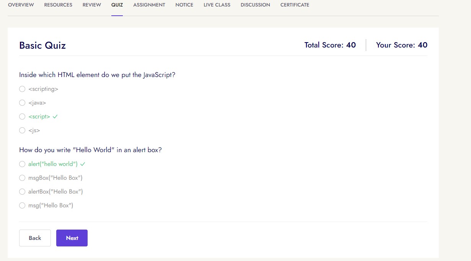Select the <scripting> radio option
The width and height of the screenshot is (471, 261).
22,89
